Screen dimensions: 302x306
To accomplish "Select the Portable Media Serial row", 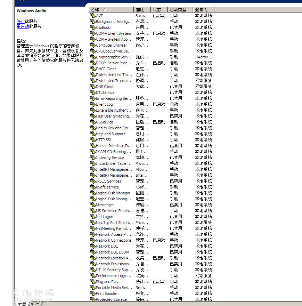I will (151, 288).
